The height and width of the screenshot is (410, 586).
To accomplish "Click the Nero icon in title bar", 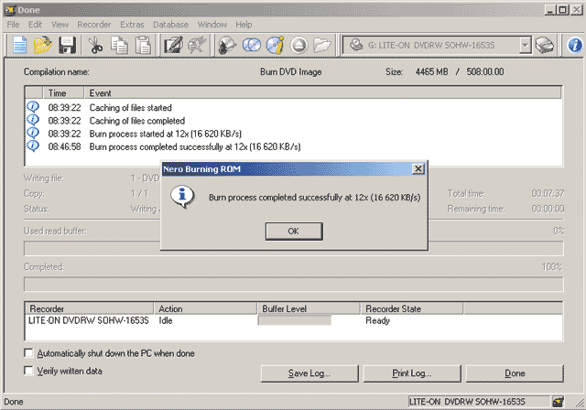I will (10, 10).
